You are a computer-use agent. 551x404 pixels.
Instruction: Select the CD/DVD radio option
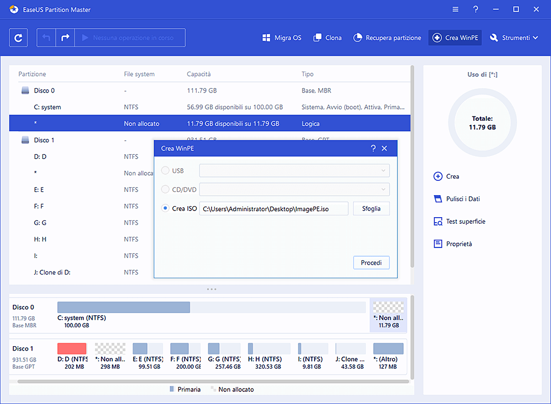click(165, 190)
